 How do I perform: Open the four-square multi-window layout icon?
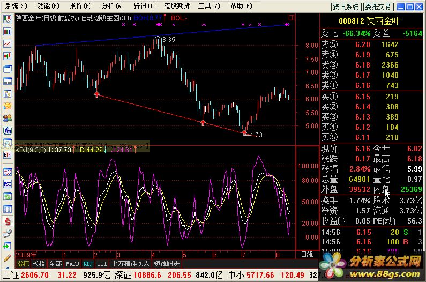(8, 209)
